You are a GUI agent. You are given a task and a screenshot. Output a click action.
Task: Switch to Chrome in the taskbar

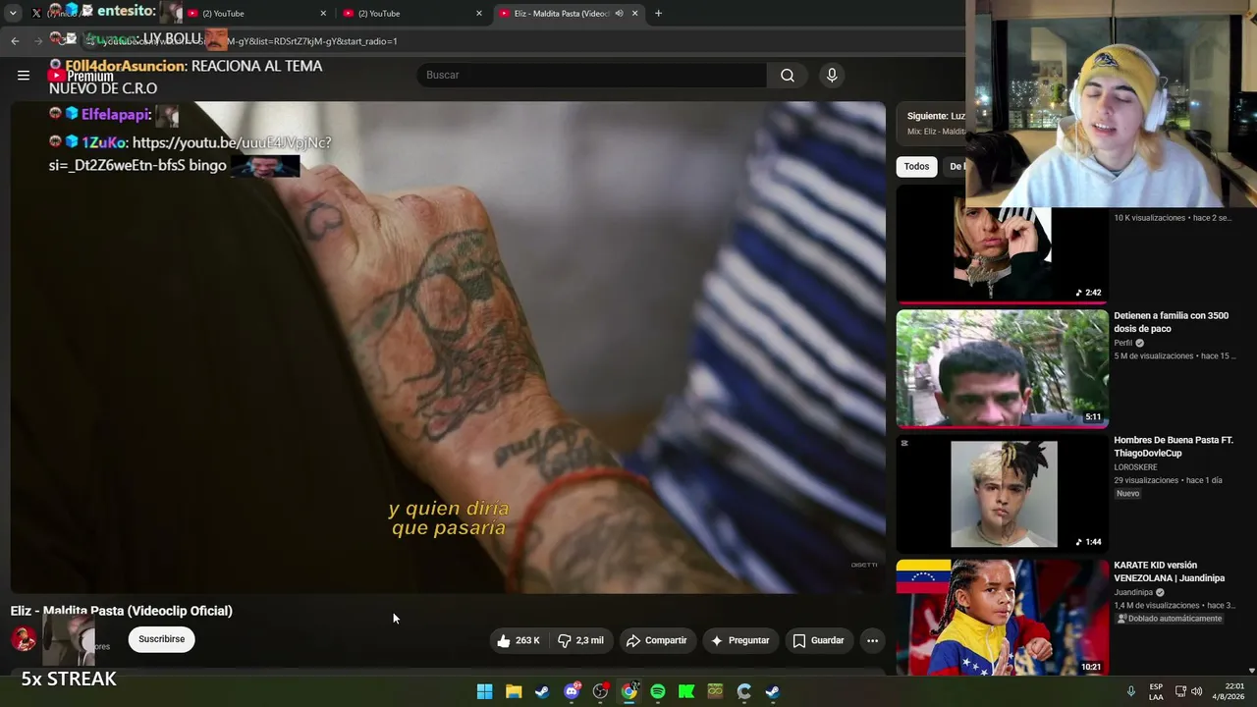[629, 691]
